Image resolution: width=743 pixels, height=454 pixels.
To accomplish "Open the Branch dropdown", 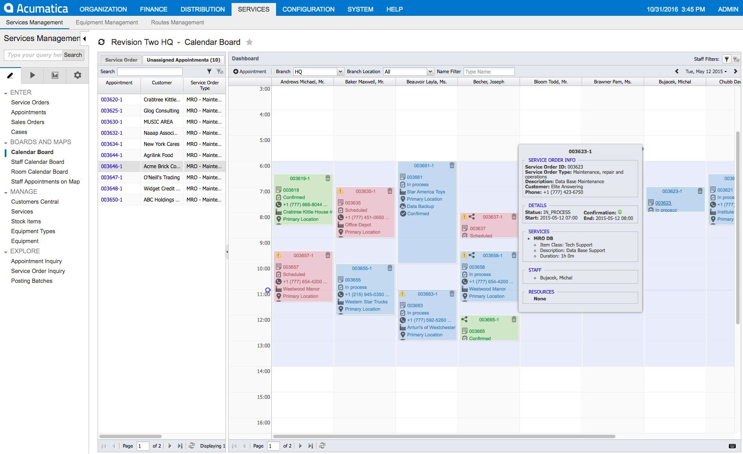I will (340, 71).
